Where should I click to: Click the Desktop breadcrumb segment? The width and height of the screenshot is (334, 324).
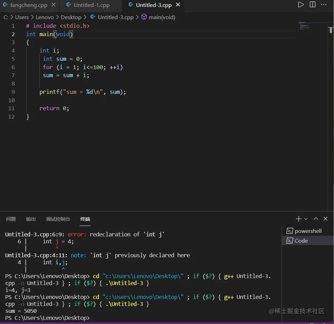coord(71,17)
